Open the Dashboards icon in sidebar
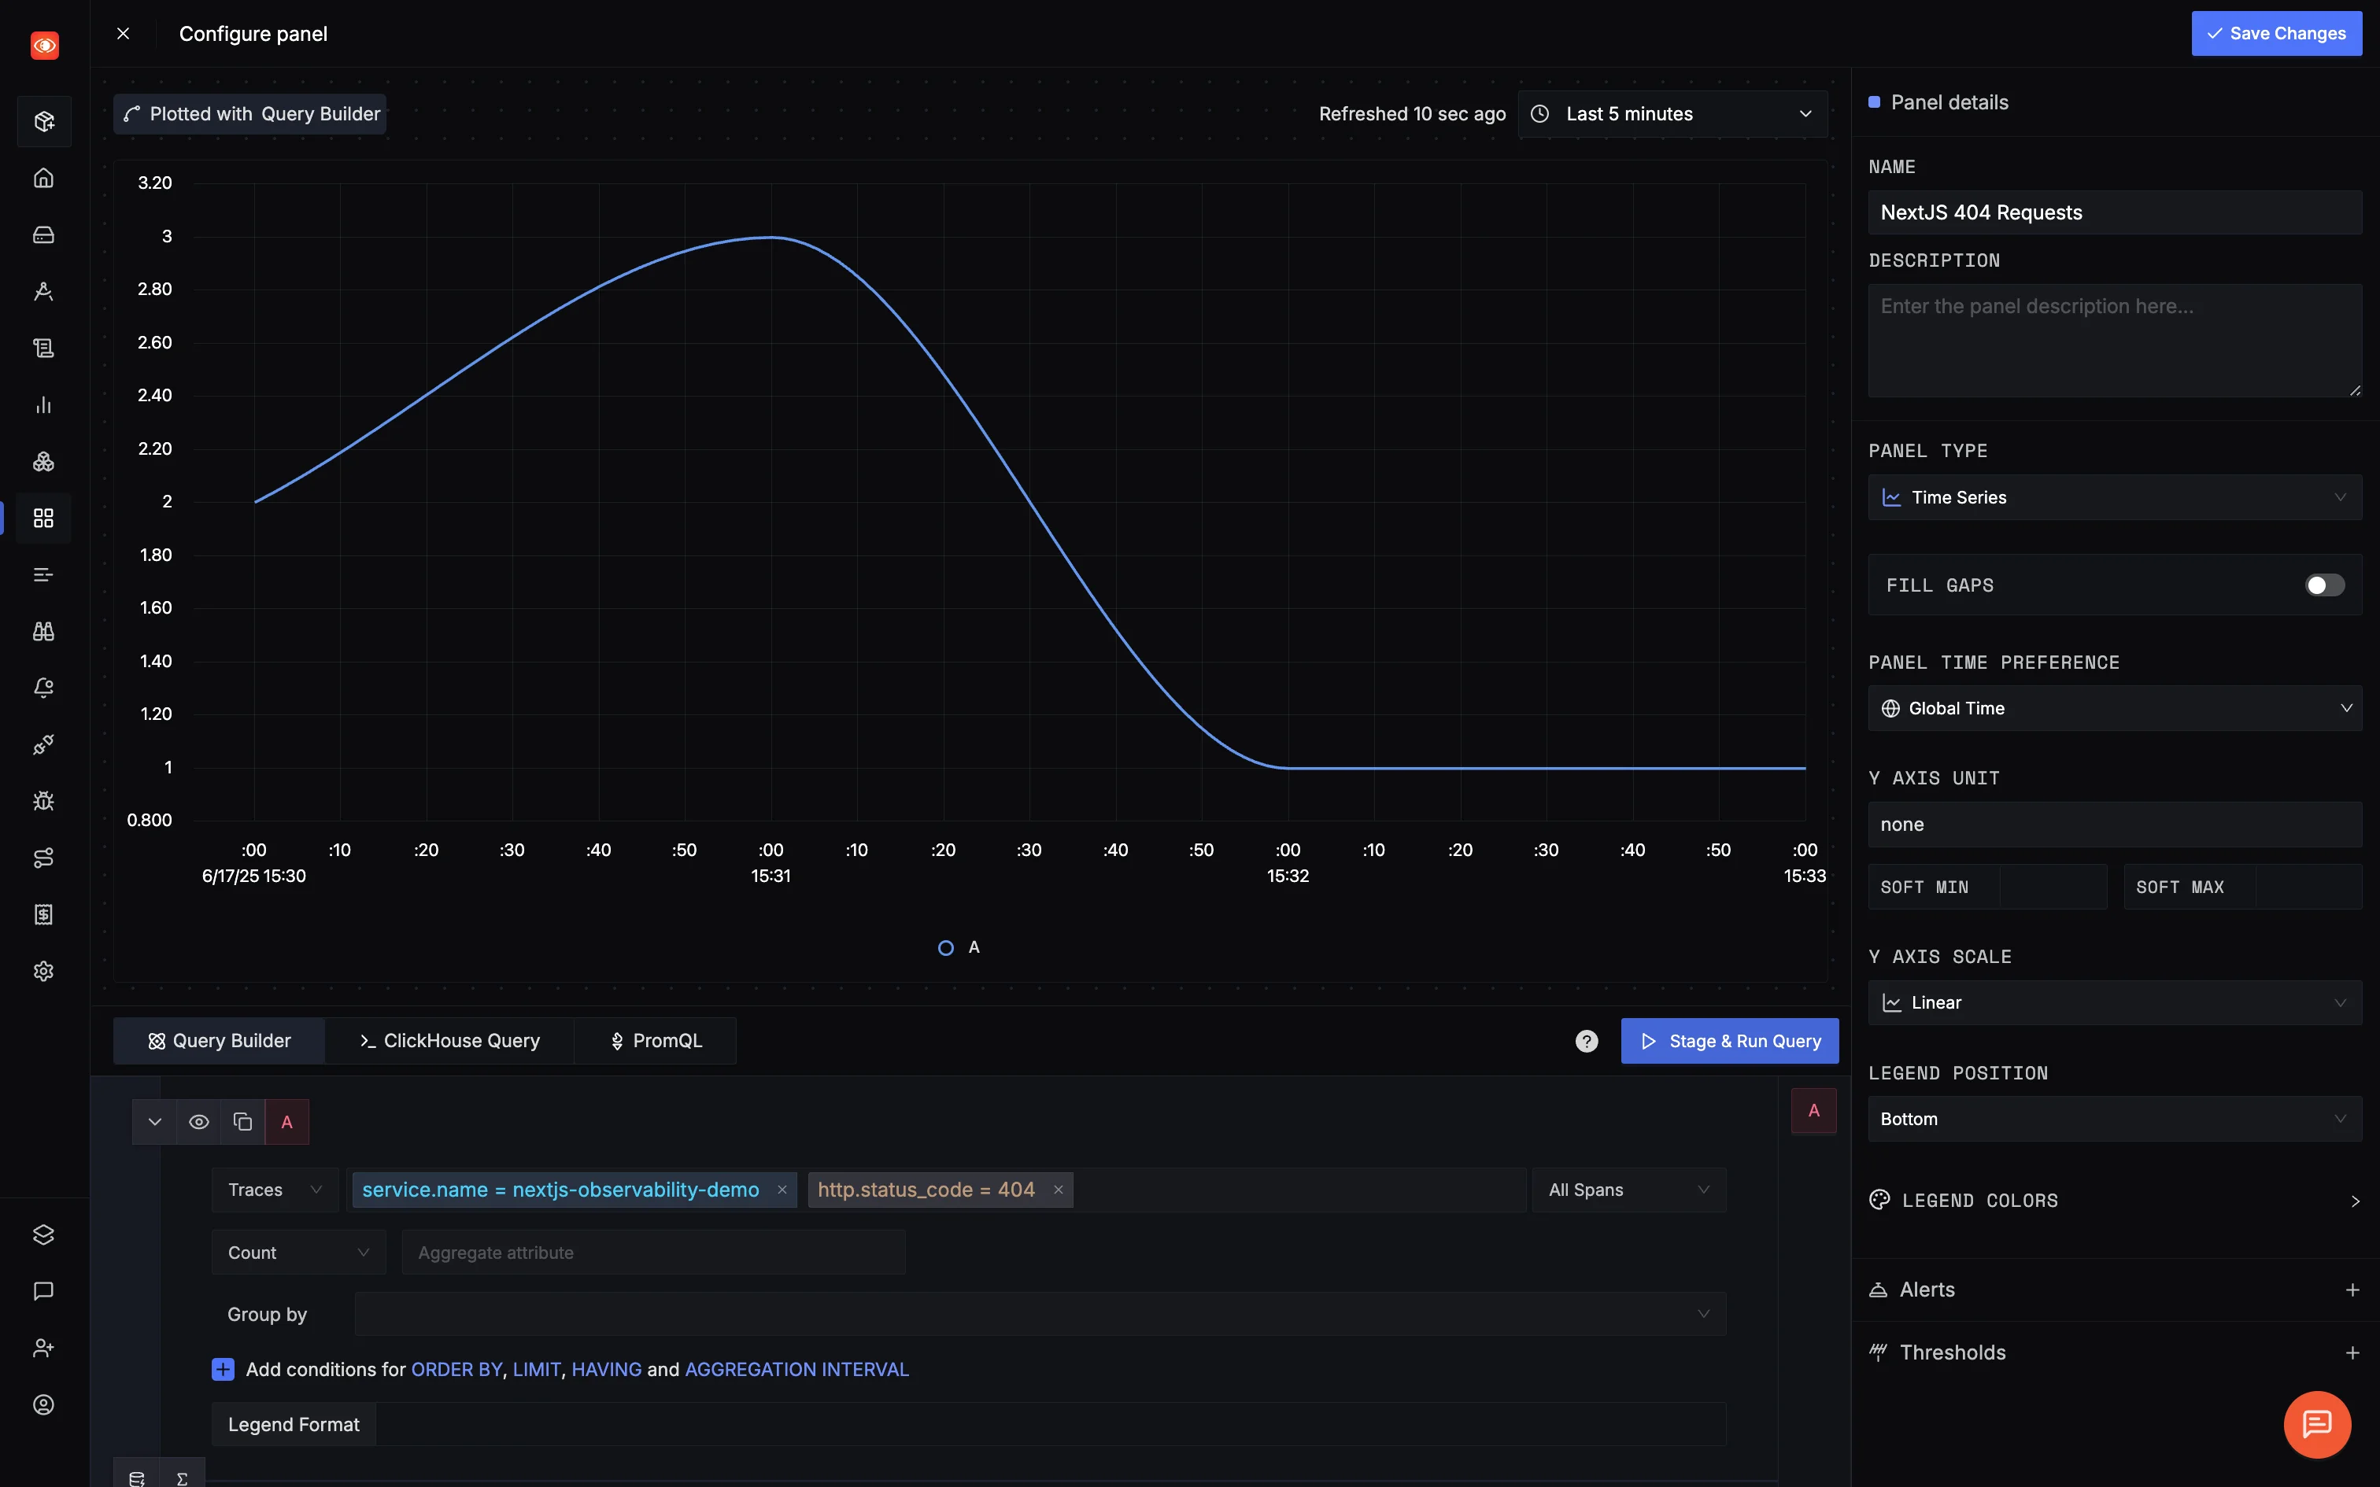The height and width of the screenshot is (1487, 2380). pos(43,518)
